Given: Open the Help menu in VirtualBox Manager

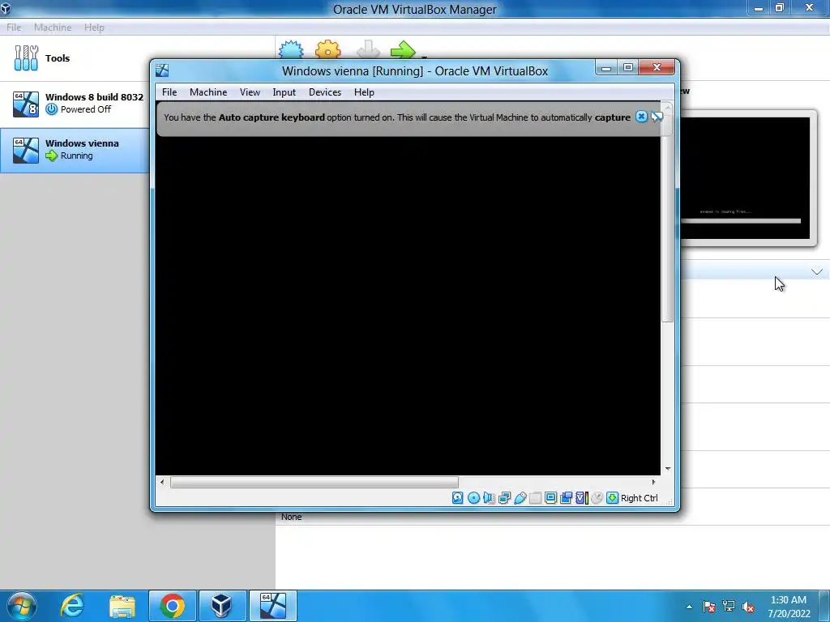Looking at the screenshot, I should [x=94, y=28].
